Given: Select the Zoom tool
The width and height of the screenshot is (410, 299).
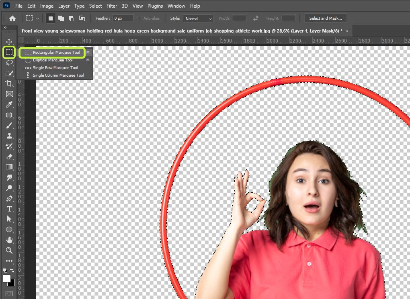Looking at the screenshot, I should click(x=9, y=250).
